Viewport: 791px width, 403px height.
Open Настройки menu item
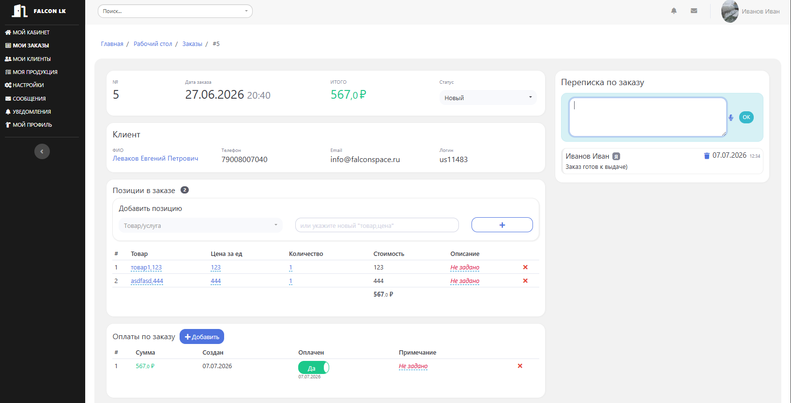pos(24,85)
